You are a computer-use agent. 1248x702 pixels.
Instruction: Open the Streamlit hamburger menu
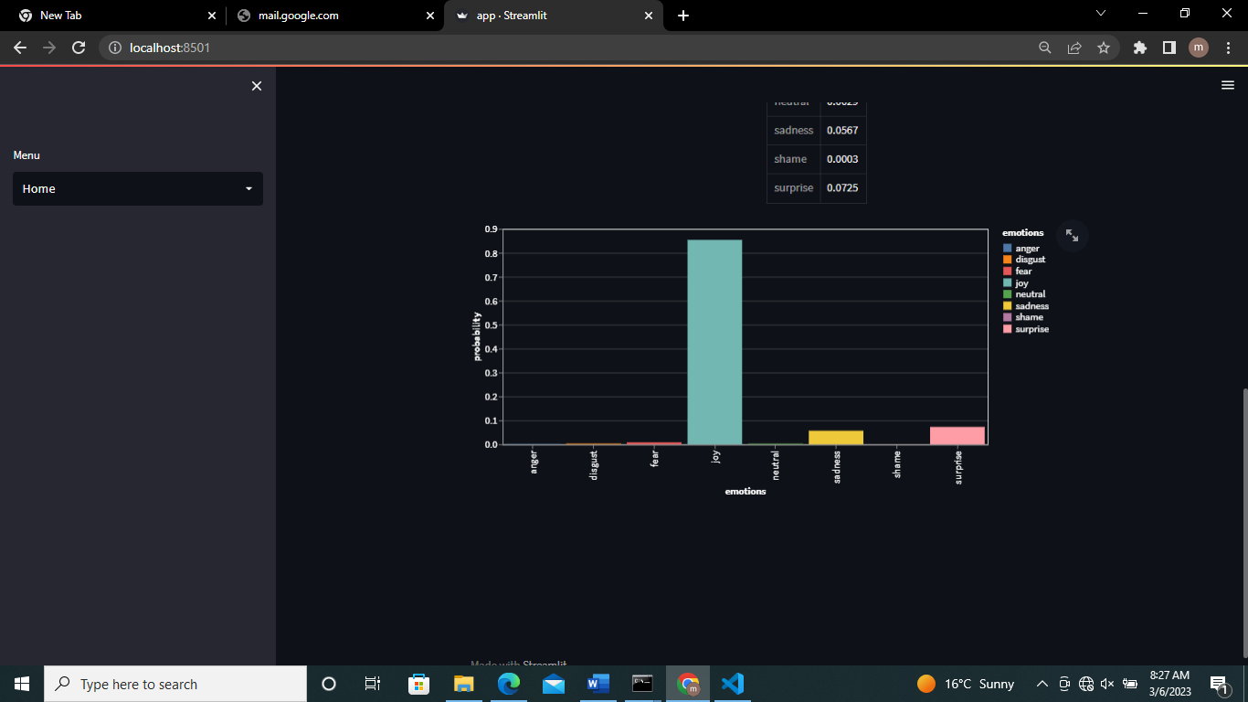pos(1227,84)
